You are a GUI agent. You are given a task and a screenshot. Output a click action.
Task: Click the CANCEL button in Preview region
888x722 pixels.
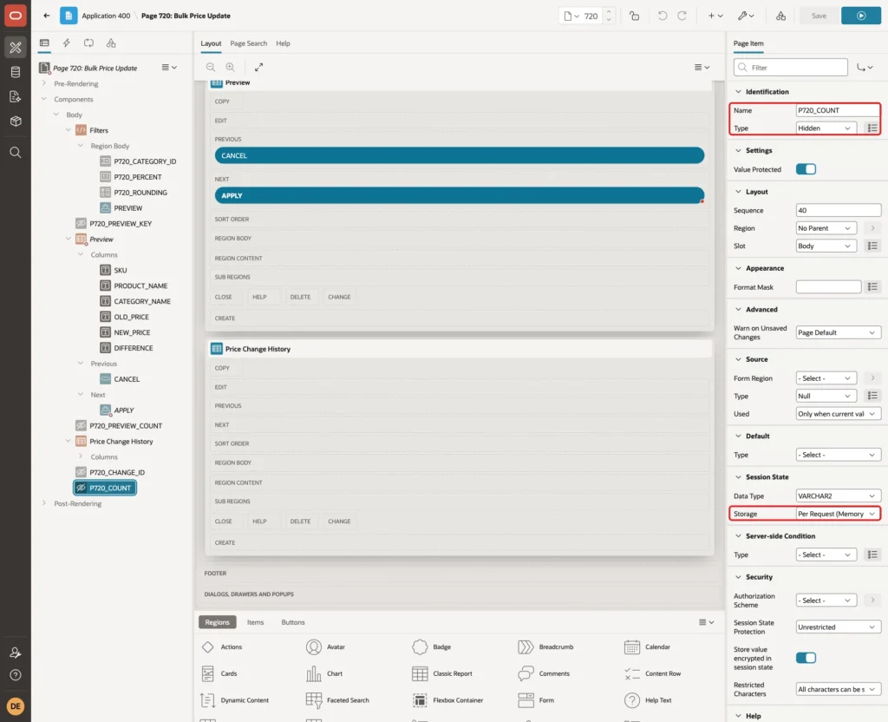[x=460, y=155]
